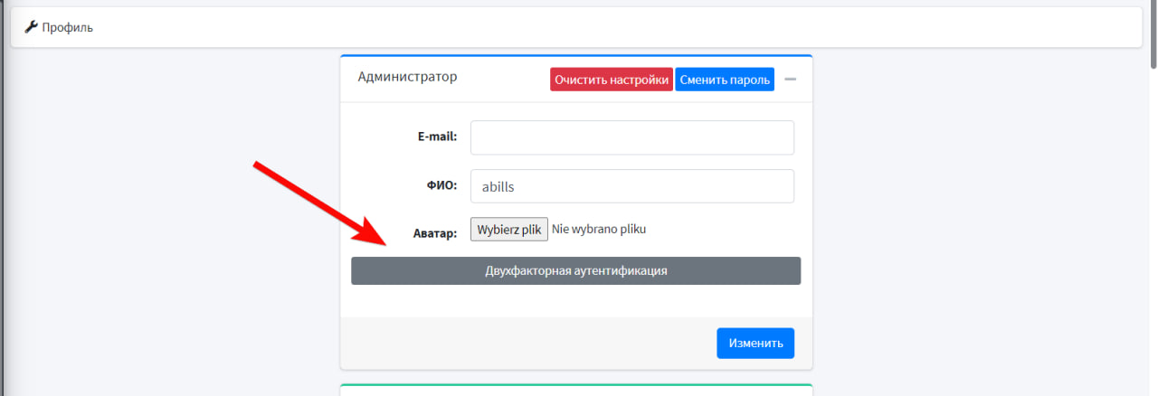Click the grey footer area beside Изменить
Viewport: 1158px width, 396px height.
coord(525,344)
